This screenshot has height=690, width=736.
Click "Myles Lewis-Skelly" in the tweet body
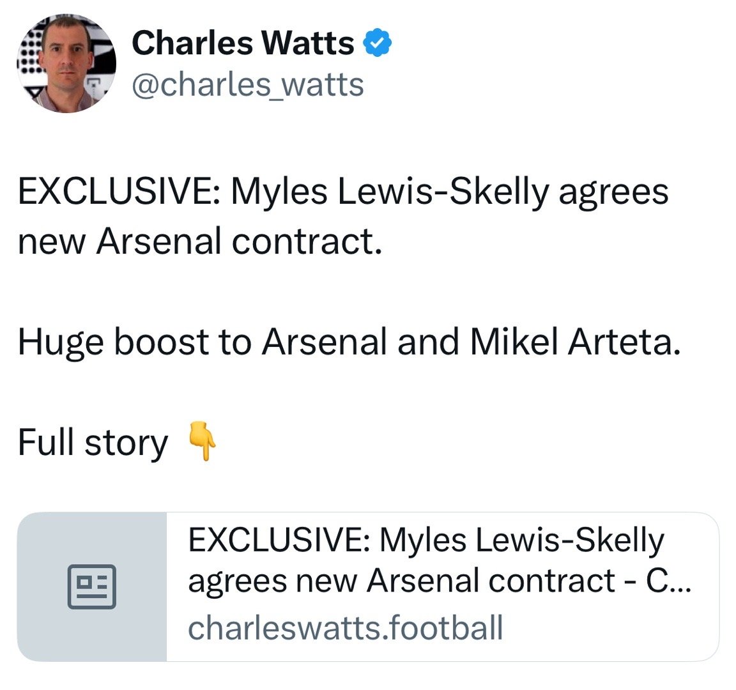[x=389, y=191]
